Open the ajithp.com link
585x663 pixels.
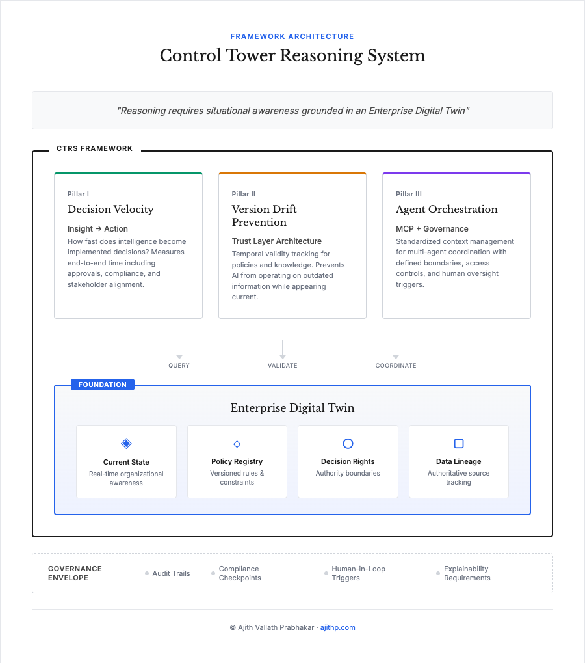pyautogui.click(x=337, y=627)
